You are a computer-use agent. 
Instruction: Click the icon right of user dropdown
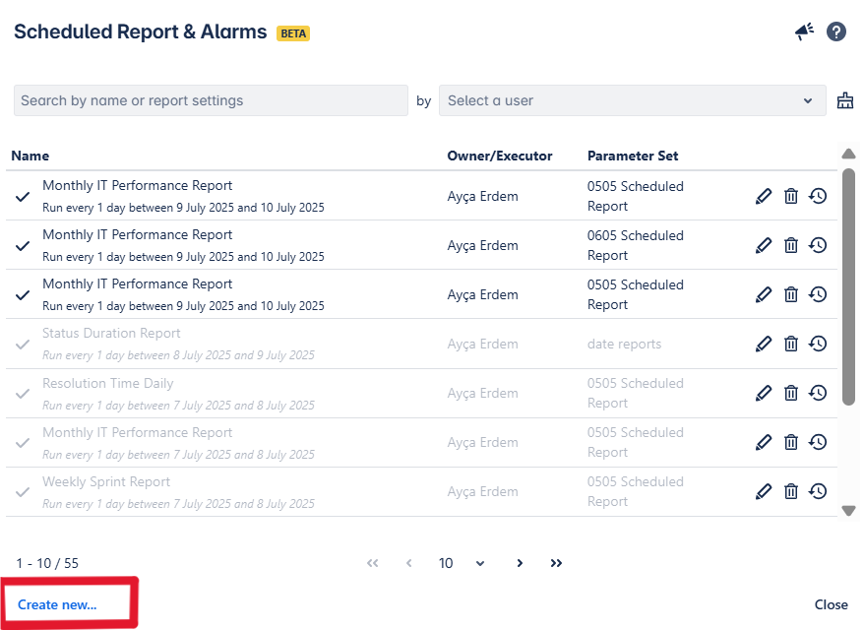click(844, 100)
